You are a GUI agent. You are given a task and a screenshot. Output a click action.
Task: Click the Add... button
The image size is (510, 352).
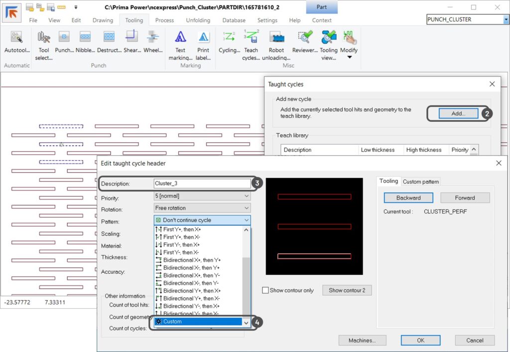(458, 113)
